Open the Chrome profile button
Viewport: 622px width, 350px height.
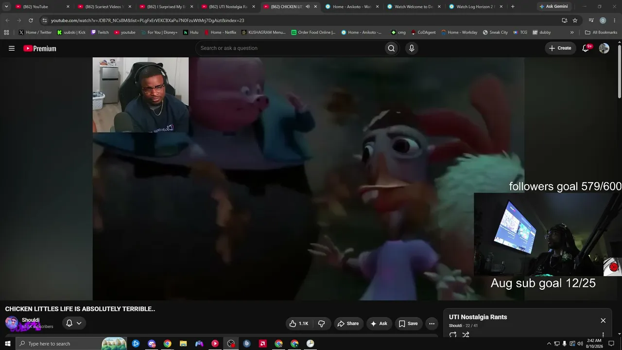click(603, 20)
